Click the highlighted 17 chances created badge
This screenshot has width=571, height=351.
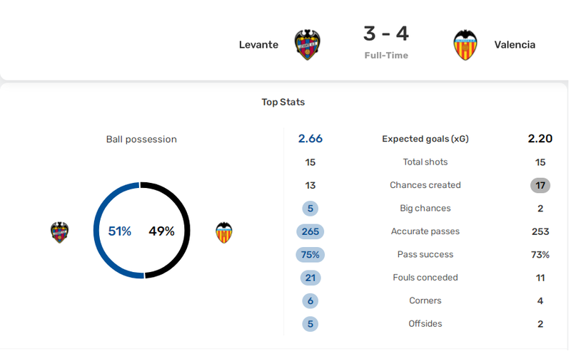click(x=540, y=185)
